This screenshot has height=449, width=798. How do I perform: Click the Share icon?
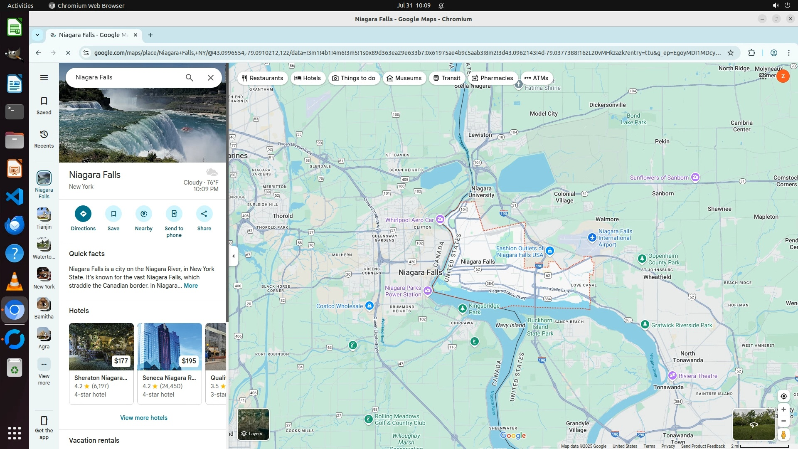[204, 214]
